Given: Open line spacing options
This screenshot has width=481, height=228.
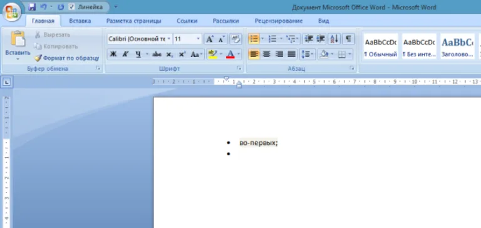Looking at the screenshot, I should (x=307, y=54).
